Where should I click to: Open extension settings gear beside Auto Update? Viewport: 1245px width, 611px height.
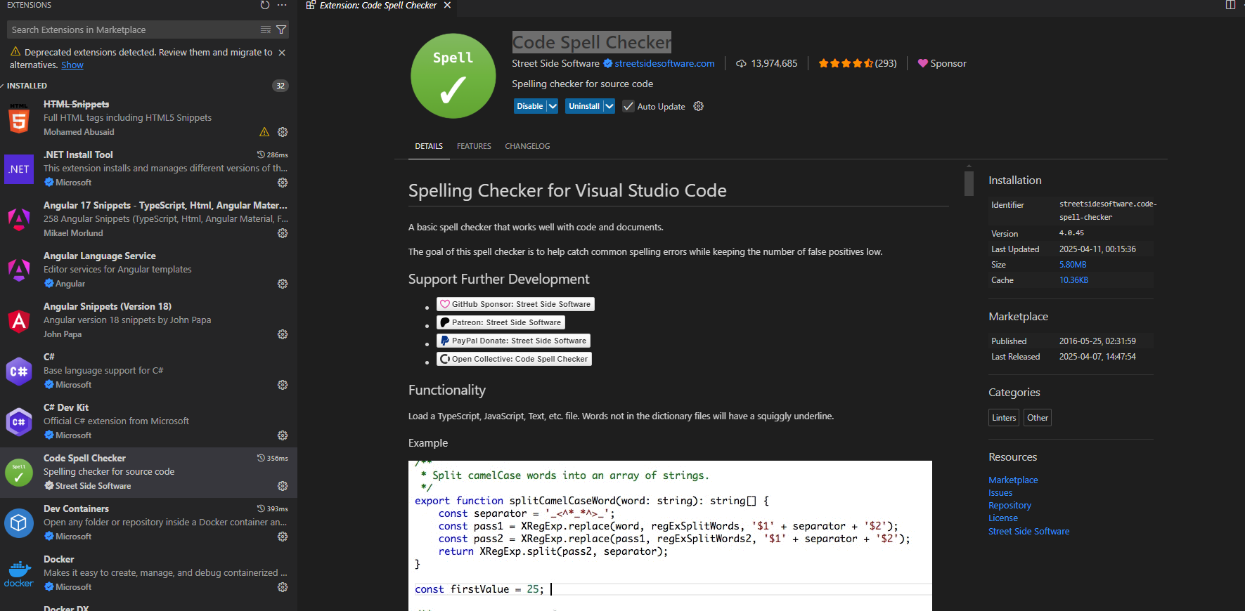pos(698,106)
